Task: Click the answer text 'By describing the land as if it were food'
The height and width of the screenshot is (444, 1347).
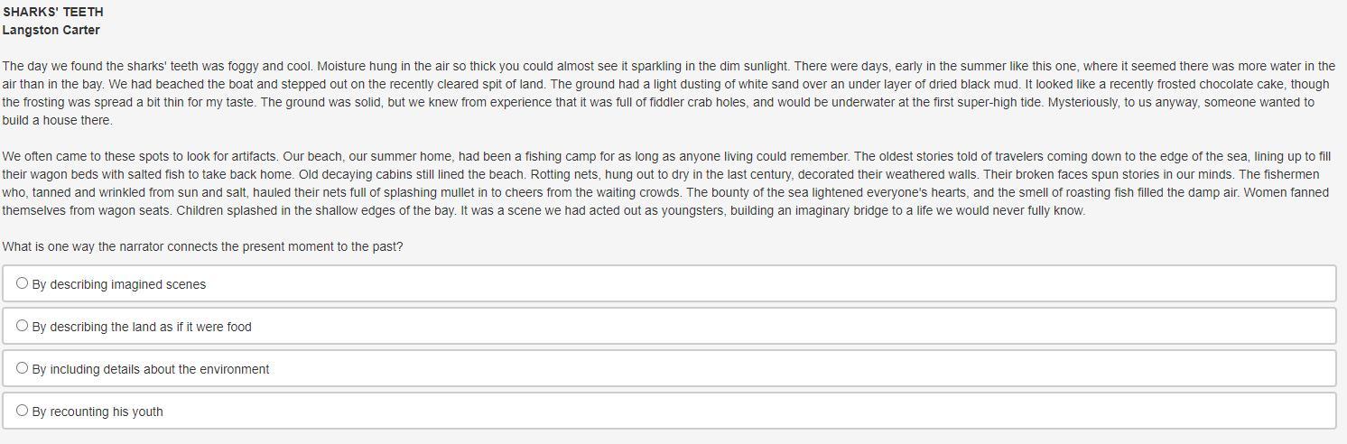Action: coord(142,327)
